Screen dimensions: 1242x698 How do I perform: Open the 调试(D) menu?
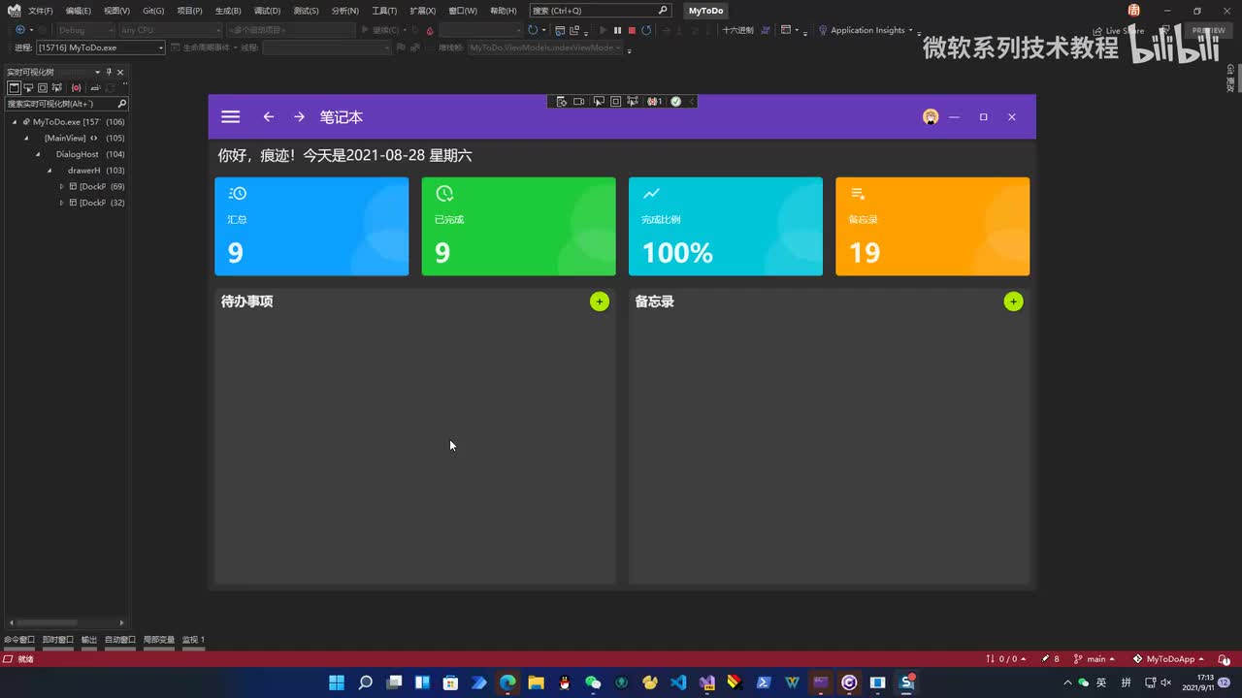[x=267, y=11]
